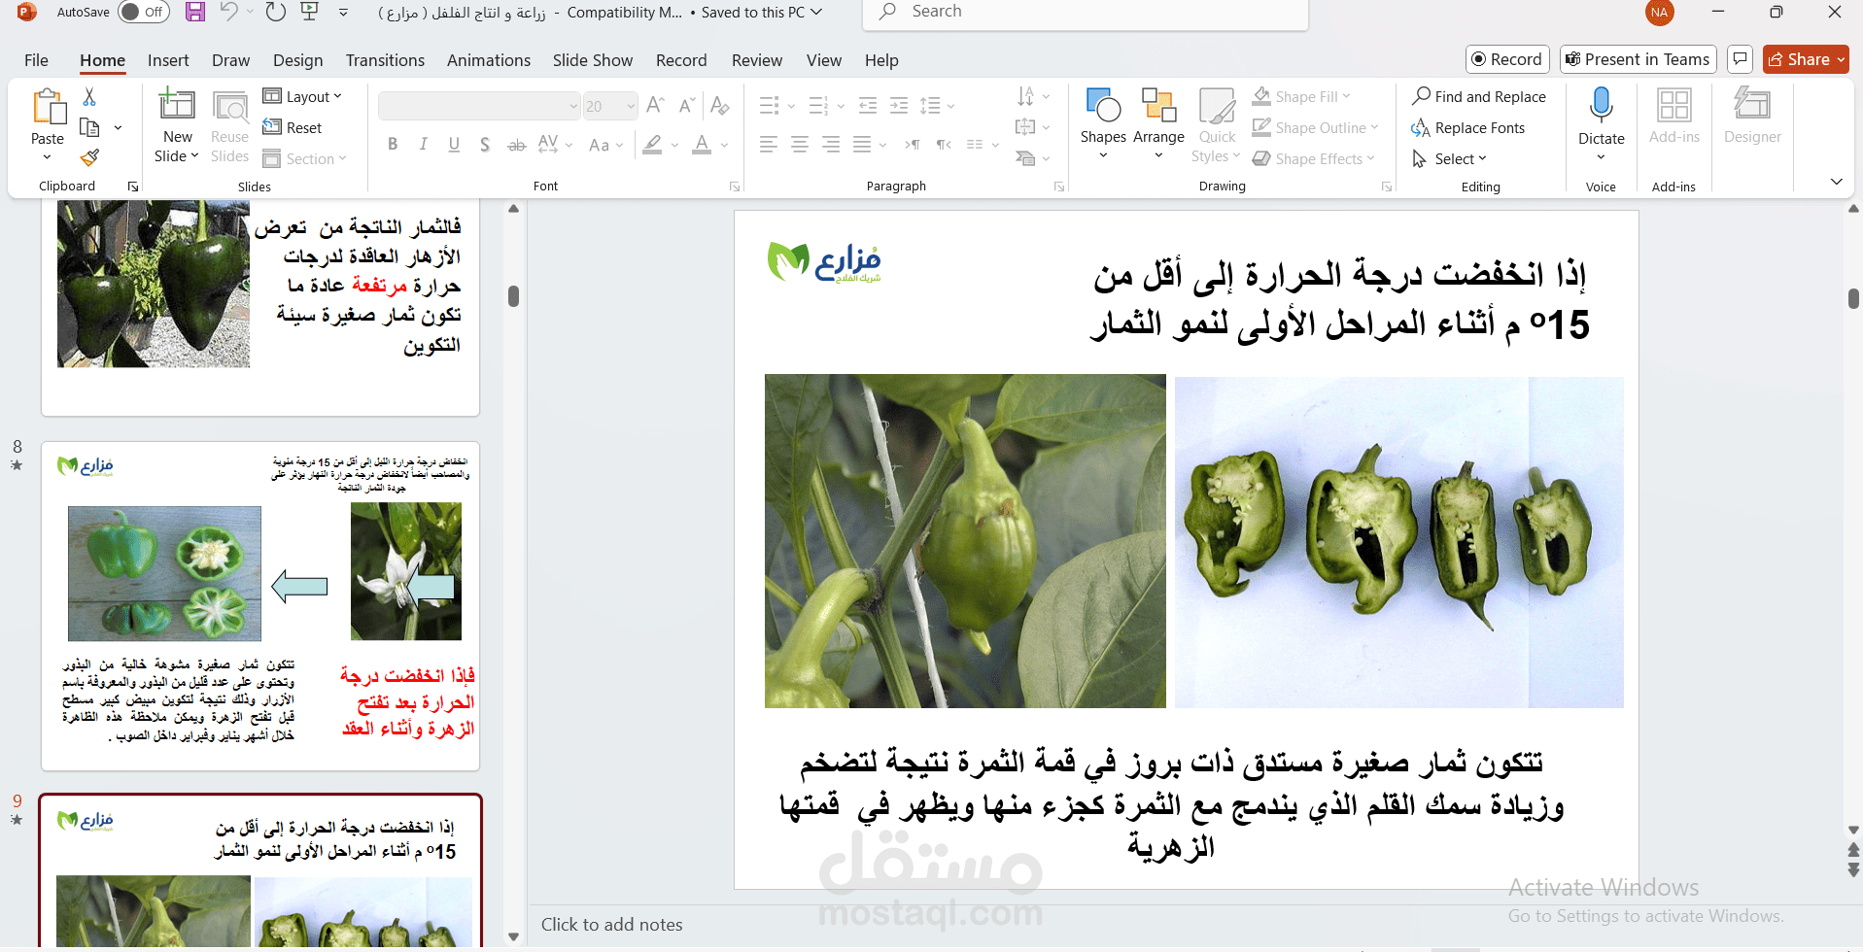Image resolution: width=1863 pixels, height=952 pixels.
Task: Open the font size dropdown
Action: pos(631,106)
